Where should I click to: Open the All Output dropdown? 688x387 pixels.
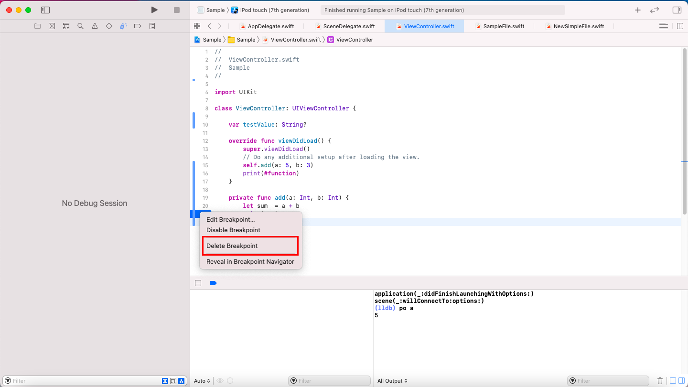(x=392, y=381)
